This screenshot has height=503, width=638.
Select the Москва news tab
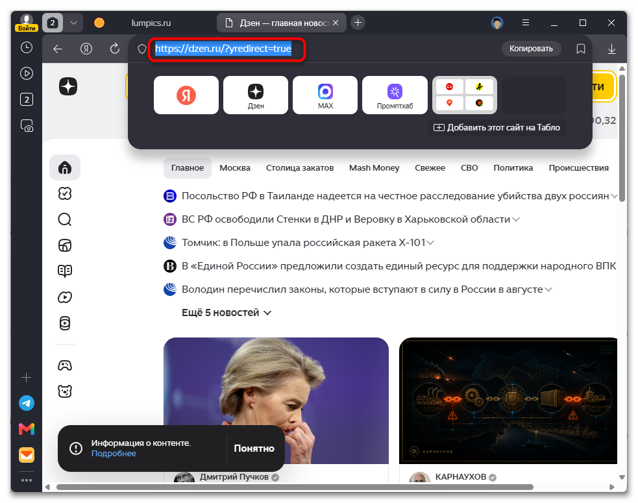coord(235,167)
